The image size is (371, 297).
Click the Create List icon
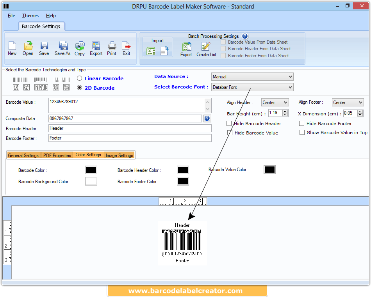tap(206, 46)
